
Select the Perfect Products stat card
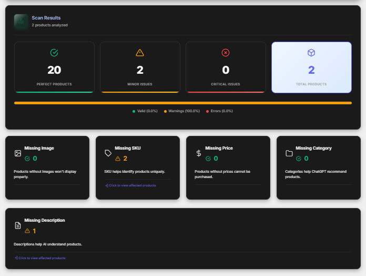(x=54, y=67)
